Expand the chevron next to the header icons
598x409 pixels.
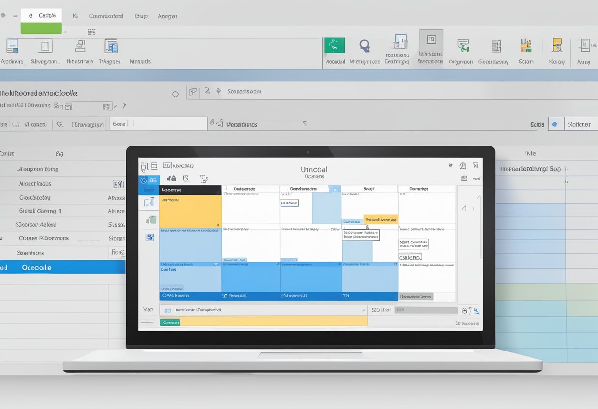pyautogui.click(x=124, y=106)
